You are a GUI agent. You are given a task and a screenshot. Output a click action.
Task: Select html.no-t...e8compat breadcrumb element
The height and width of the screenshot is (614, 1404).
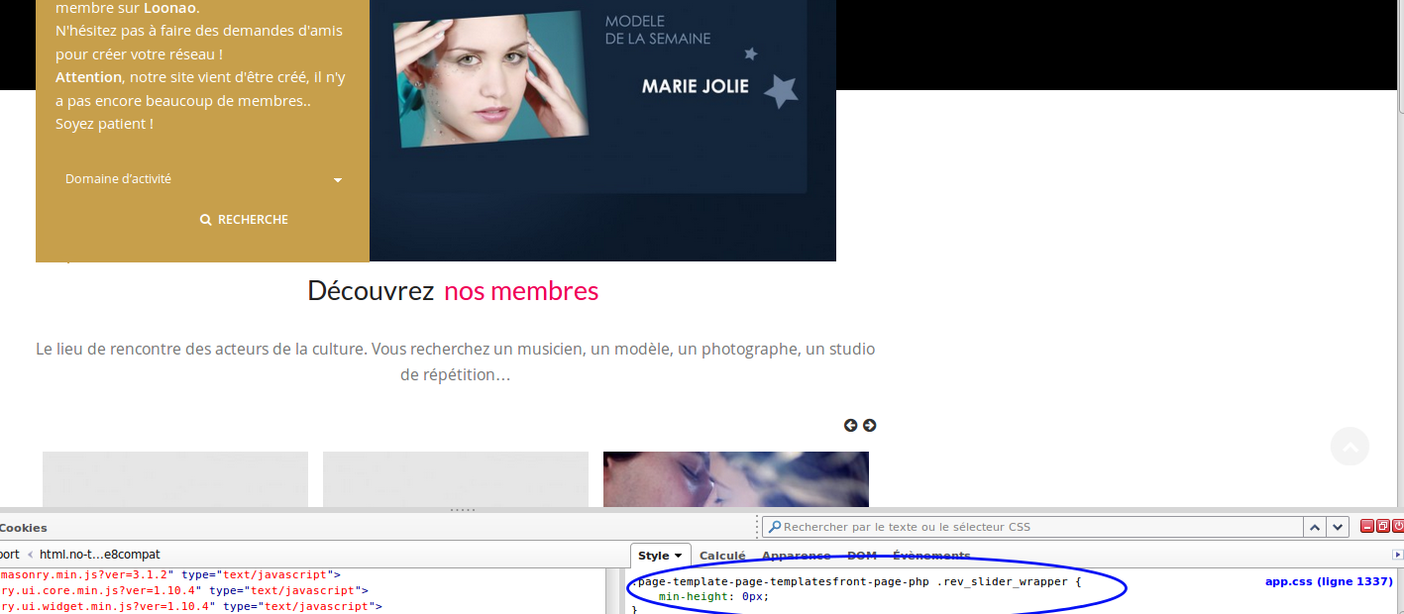[99, 555]
